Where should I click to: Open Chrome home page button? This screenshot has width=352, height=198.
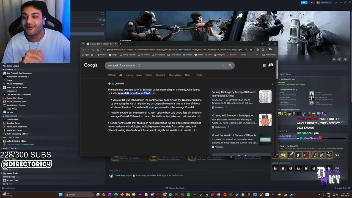98,50
